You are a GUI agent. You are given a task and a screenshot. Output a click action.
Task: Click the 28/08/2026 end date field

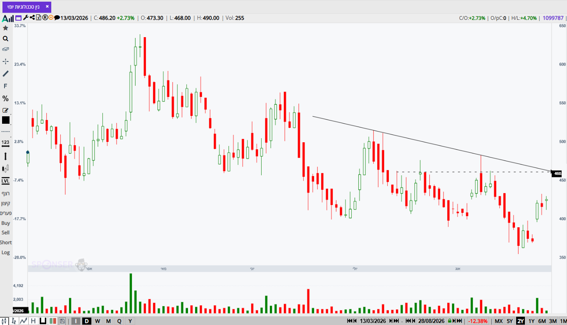point(431,321)
